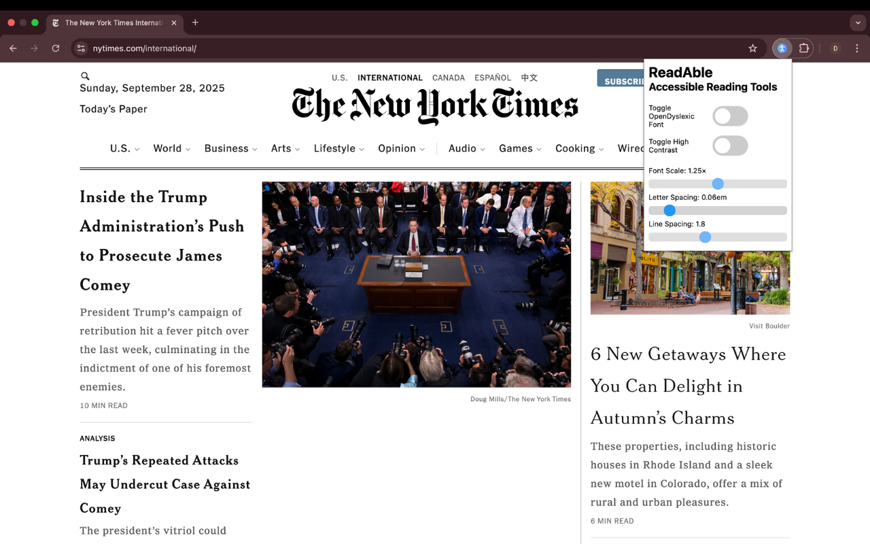Open Inside the Trump Administration's Push headline
Screen dimensions: 870x544
162,241
